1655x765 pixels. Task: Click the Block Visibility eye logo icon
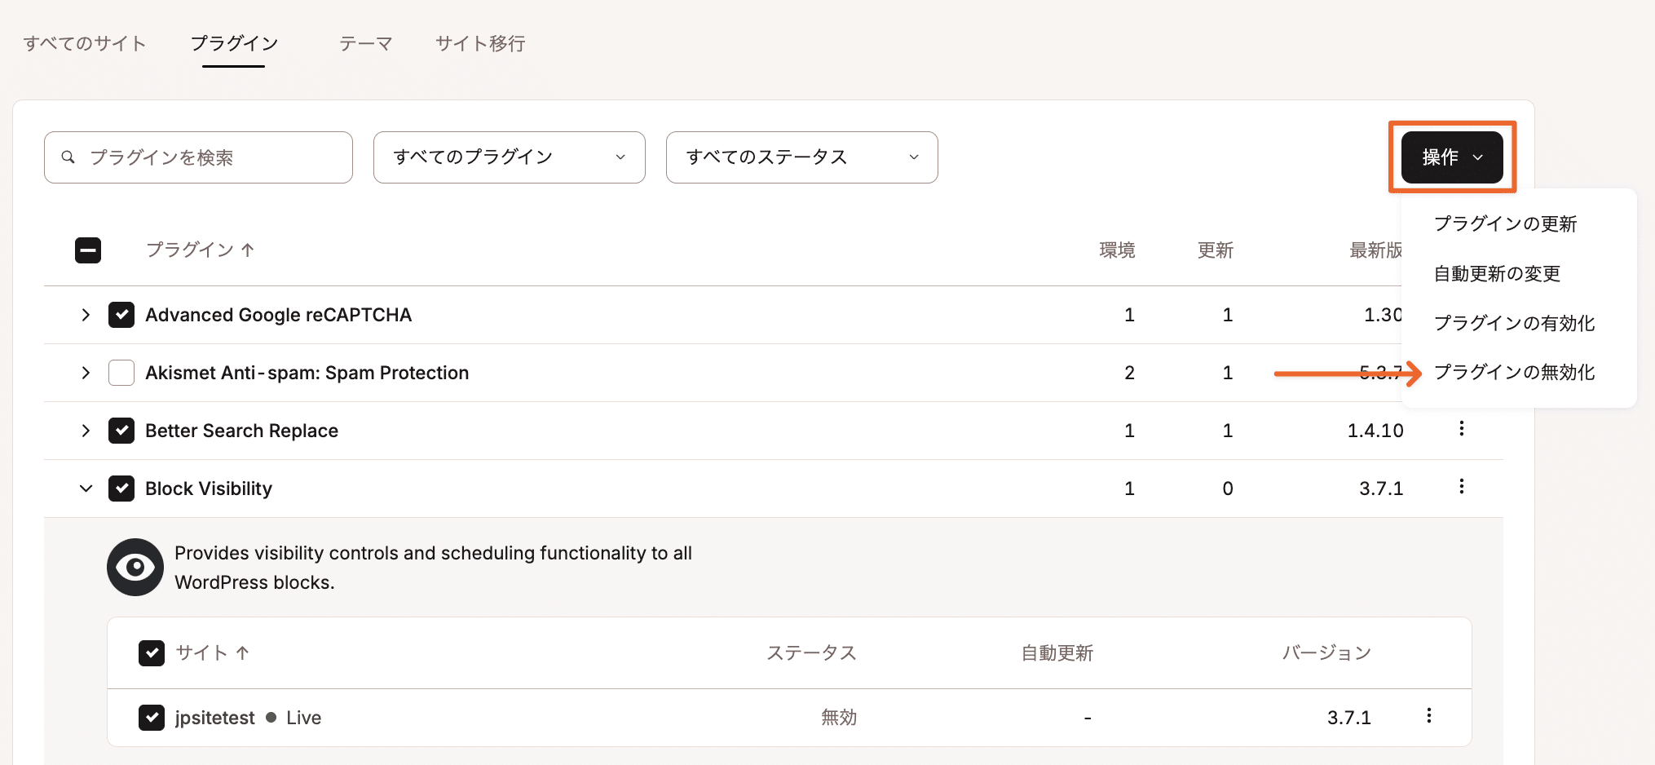point(135,567)
